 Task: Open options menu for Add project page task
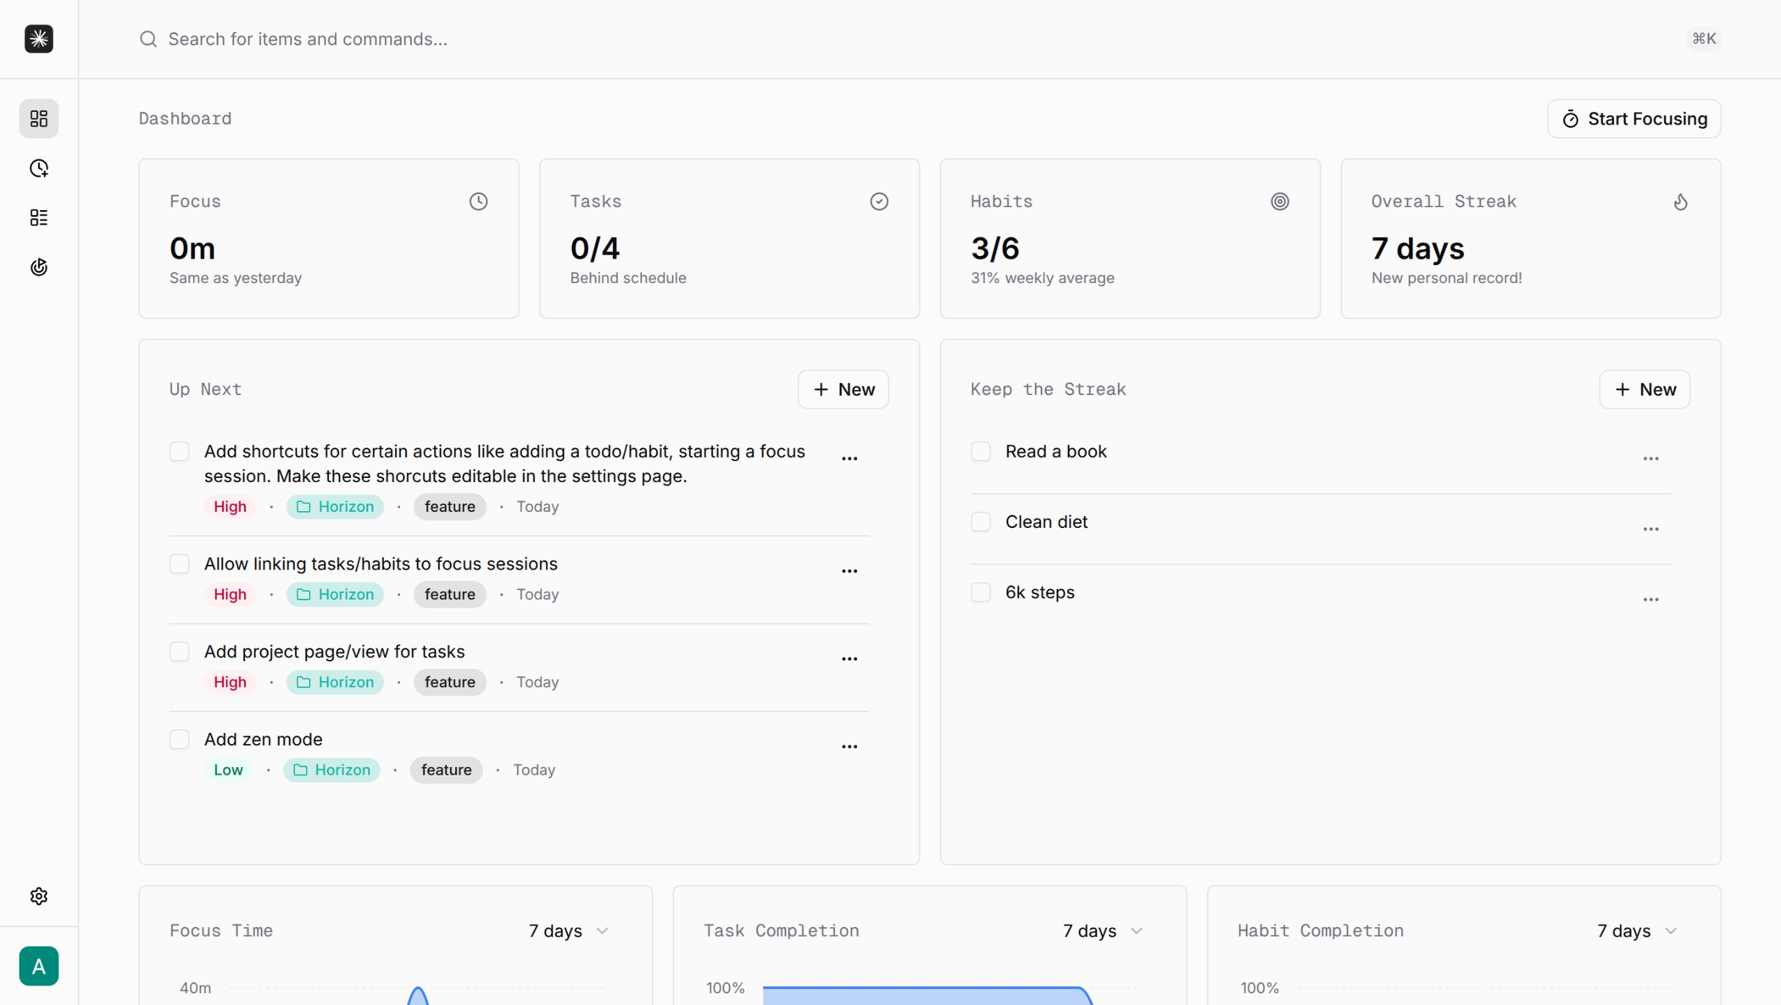click(849, 658)
